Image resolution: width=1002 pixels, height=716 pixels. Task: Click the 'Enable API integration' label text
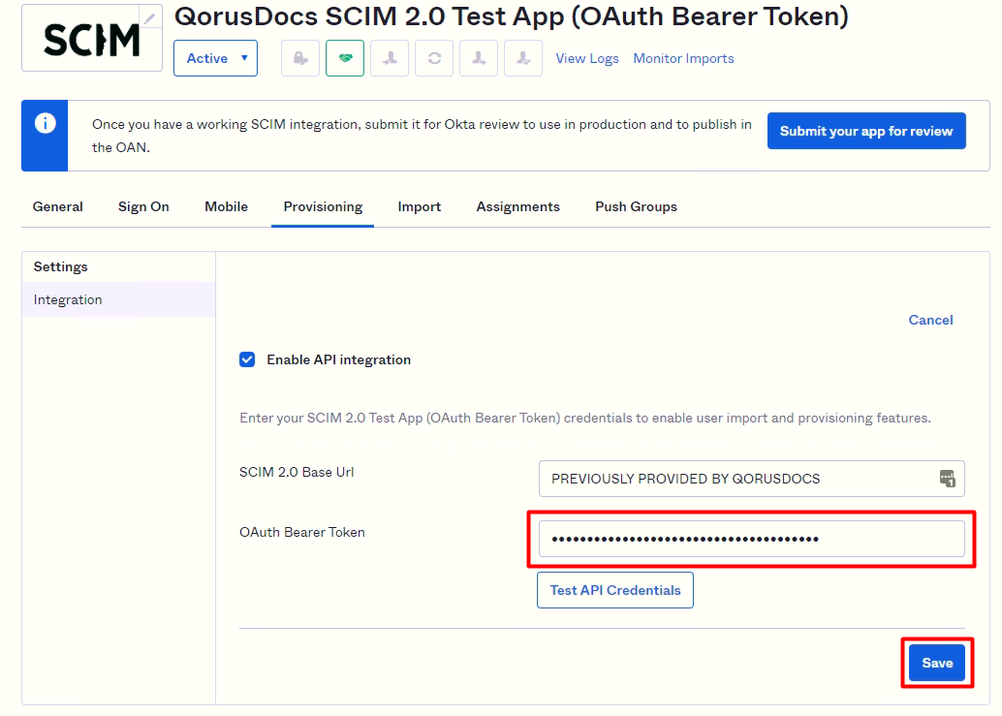coord(339,359)
